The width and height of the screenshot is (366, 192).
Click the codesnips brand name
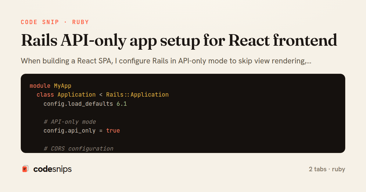pos(52,169)
